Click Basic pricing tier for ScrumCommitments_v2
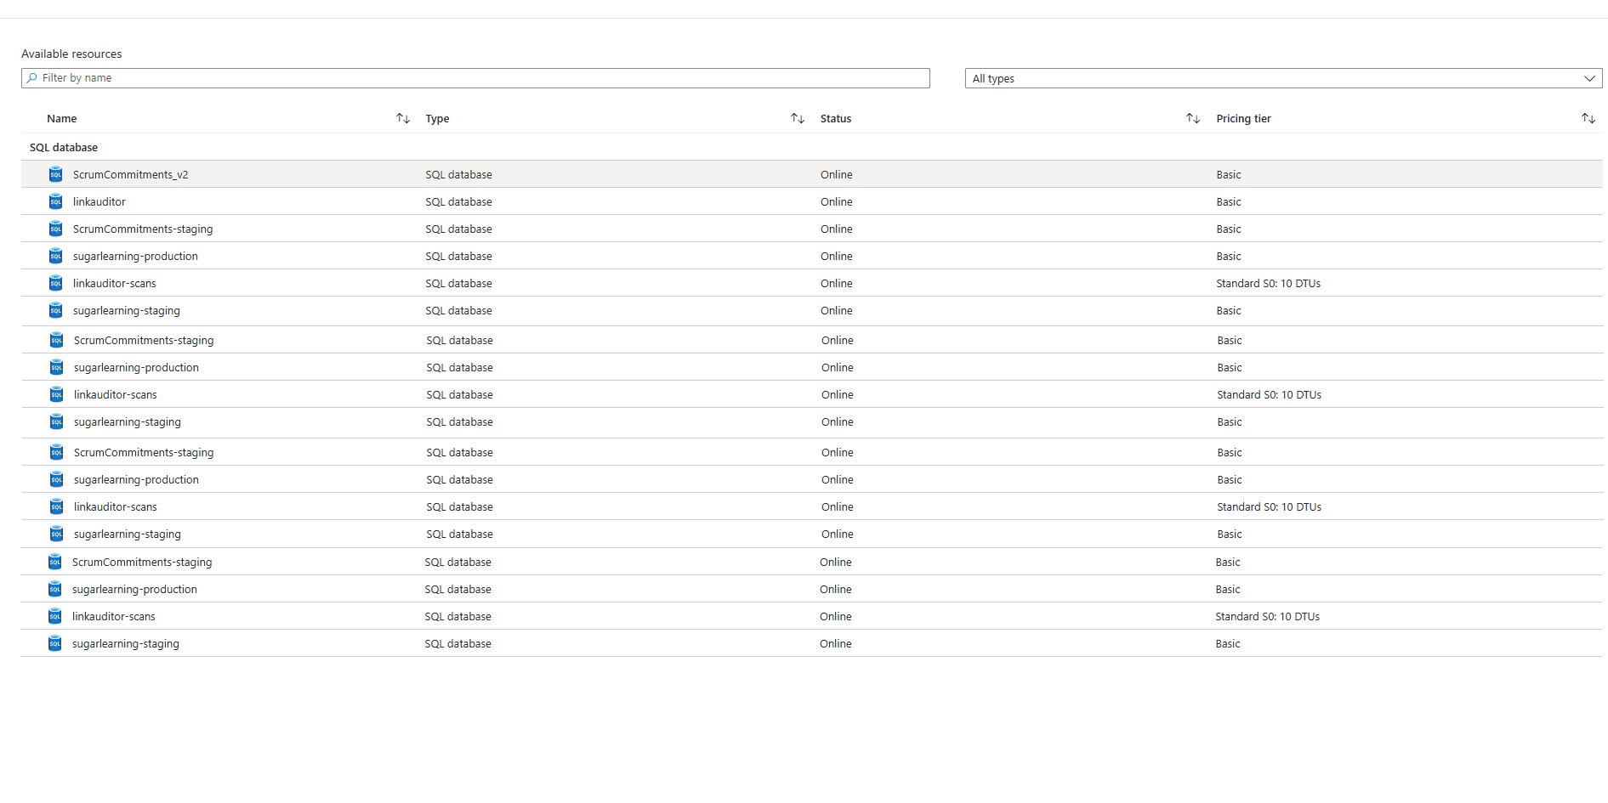The width and height of the screenshot is (1608, 803). point(1228,174)
